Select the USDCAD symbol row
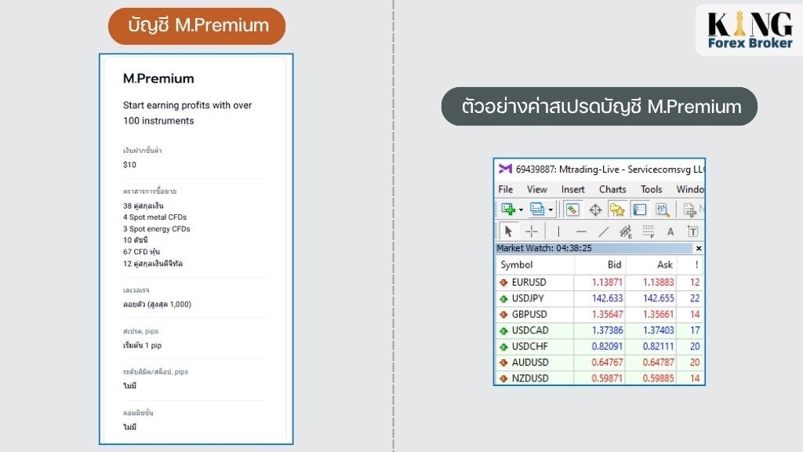The width and height of the screenshot is (803, 452). point(600,330)
